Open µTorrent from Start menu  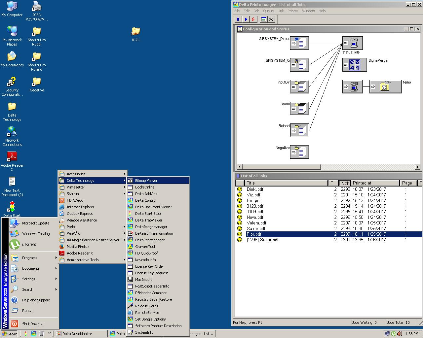click(33, 244)
